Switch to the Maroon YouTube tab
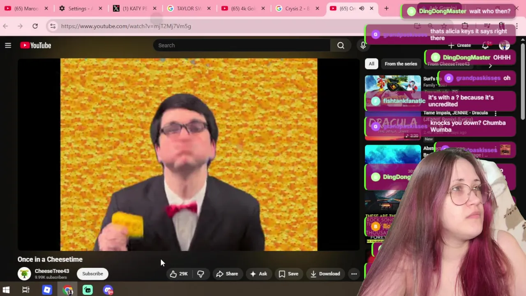The height and width of the screenshot is (296, 526). pos(26,8)
